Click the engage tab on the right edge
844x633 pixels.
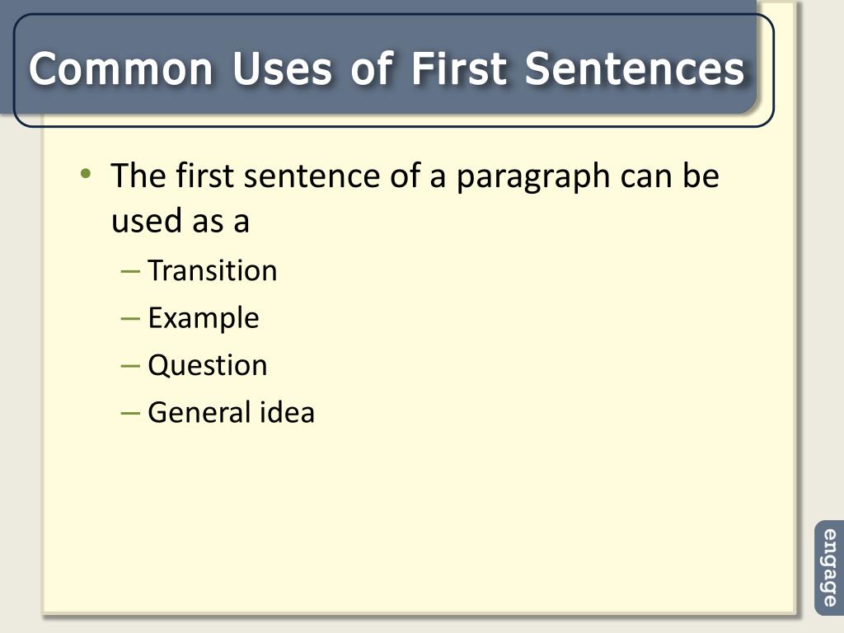coord(829,568)
